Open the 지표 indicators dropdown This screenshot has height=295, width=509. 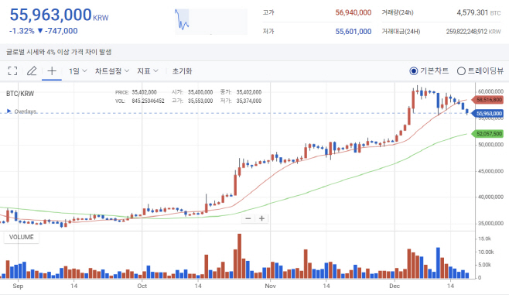[148, 70]
